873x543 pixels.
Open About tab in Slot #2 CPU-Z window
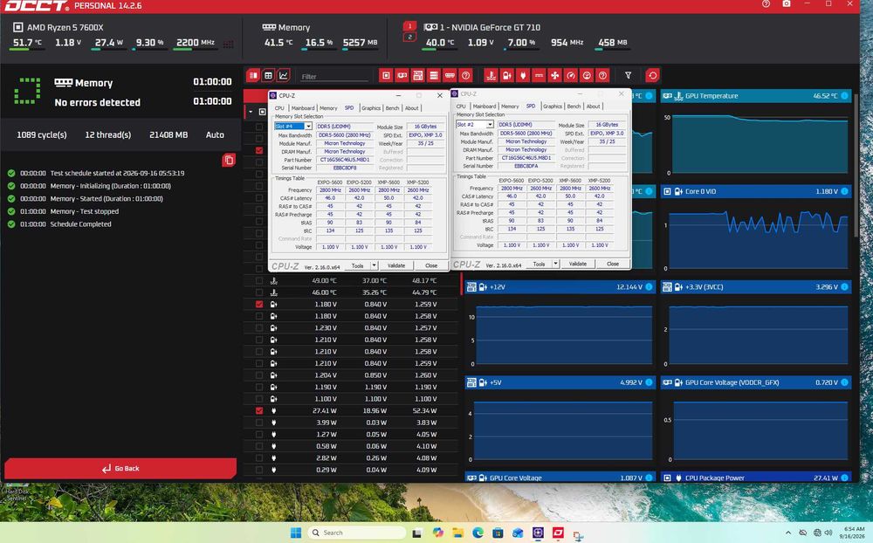[593, 107]
